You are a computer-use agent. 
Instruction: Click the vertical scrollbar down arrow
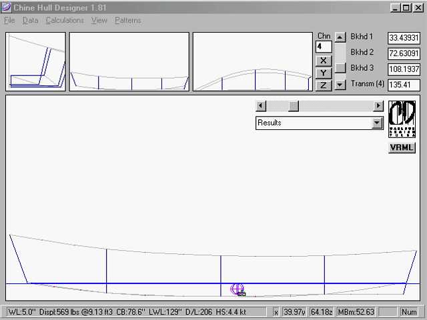[340, 85]
